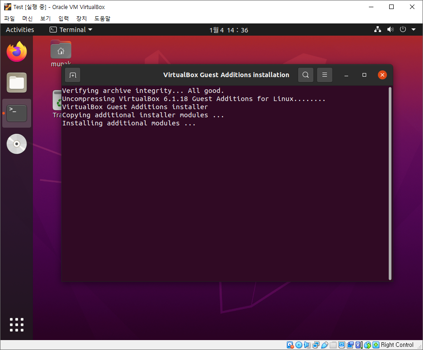Open the terminal hamburger menu
This screenshot has width=423, height=350.
[x=325, y=75]
